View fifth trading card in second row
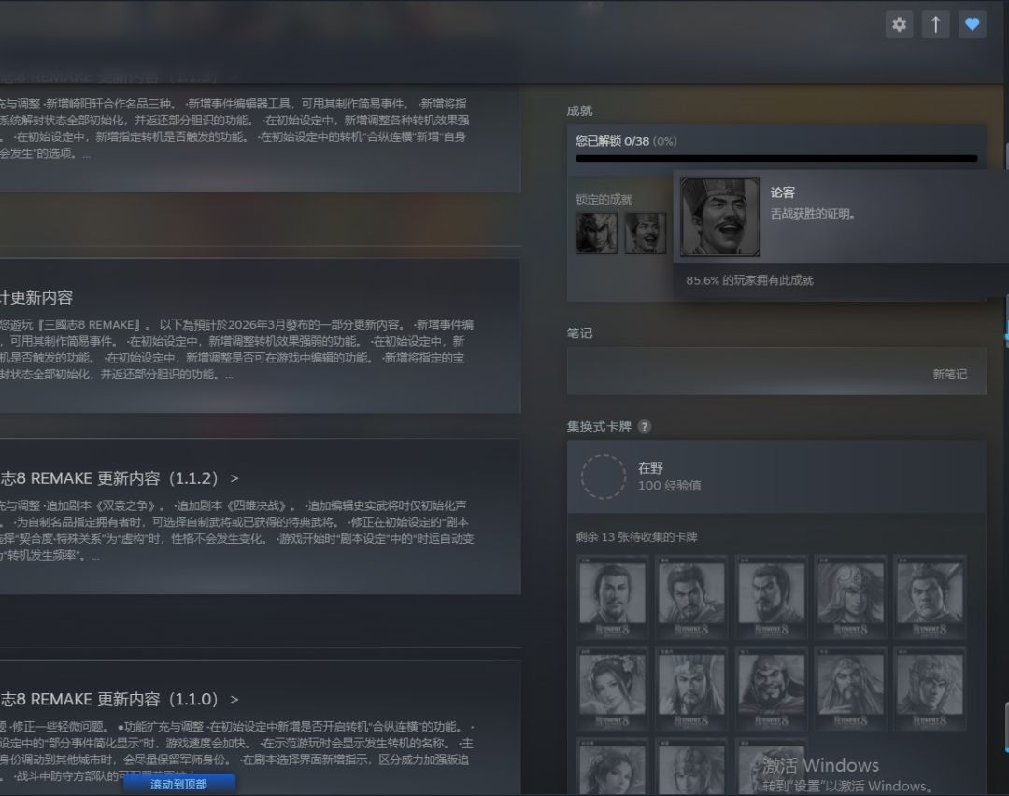Image resolution: width=1009 pixels, height=796 pixels. click(930, 689)
